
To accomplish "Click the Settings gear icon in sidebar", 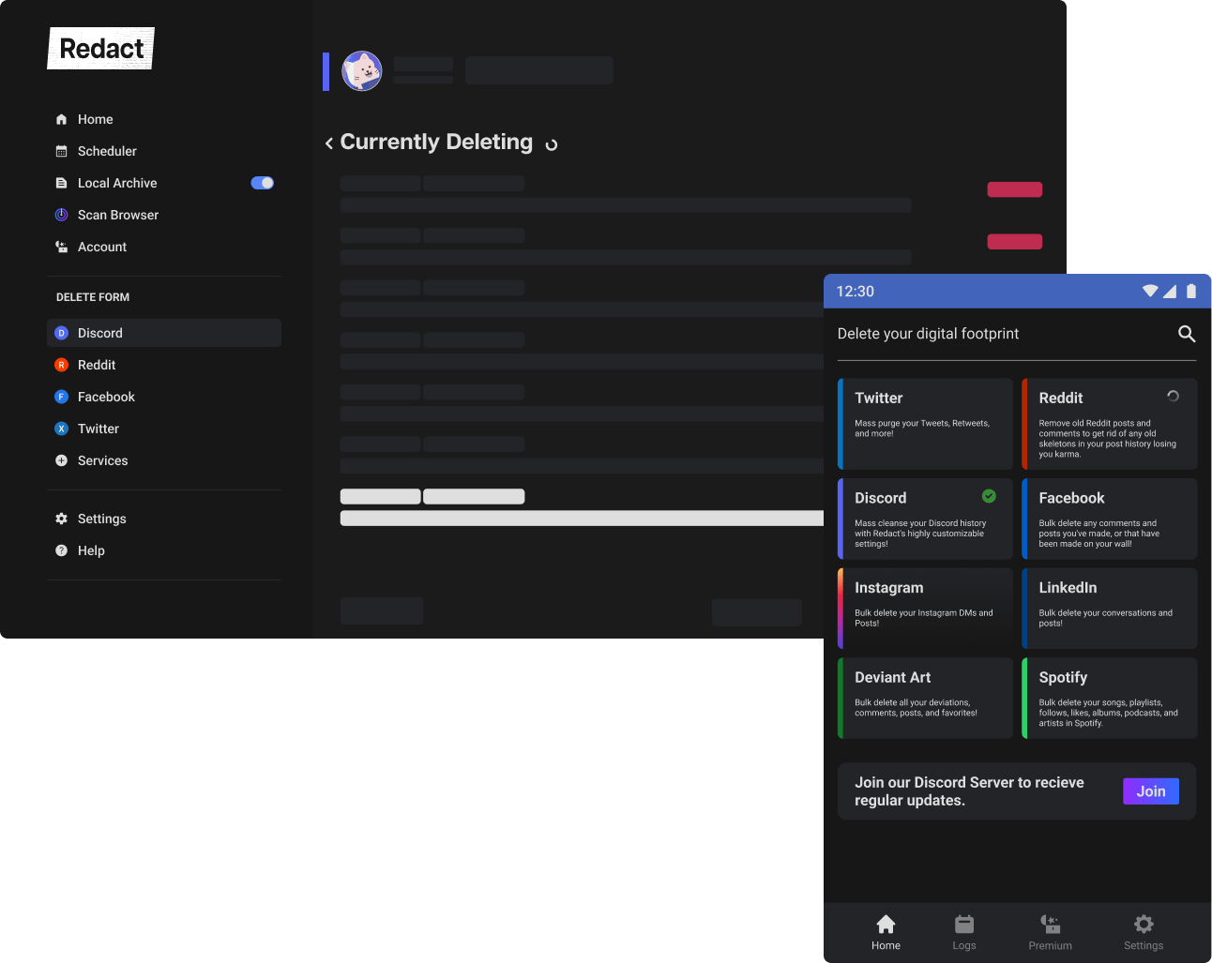I will (x=62, y=519).
